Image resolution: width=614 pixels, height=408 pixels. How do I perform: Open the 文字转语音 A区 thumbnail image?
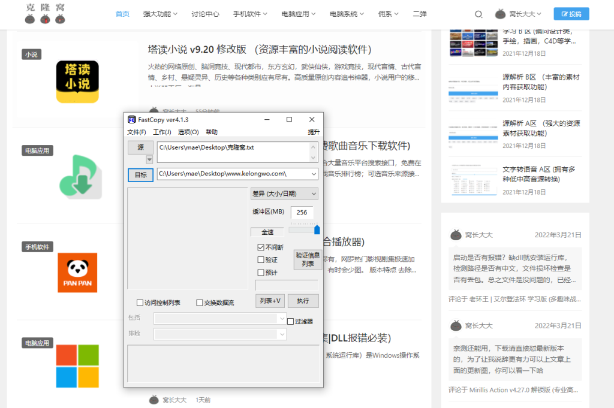point(473,180)
